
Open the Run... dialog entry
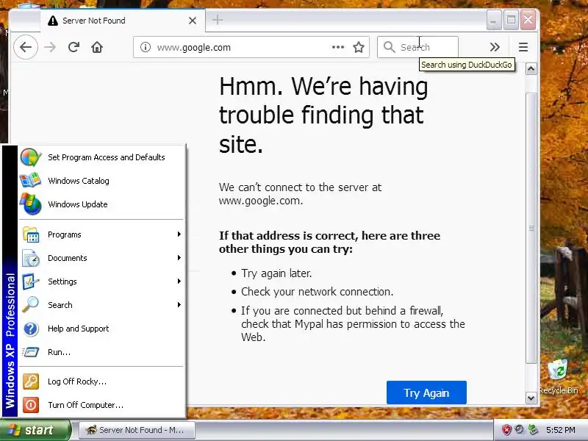pyautogui.click(x=102, y=352)
